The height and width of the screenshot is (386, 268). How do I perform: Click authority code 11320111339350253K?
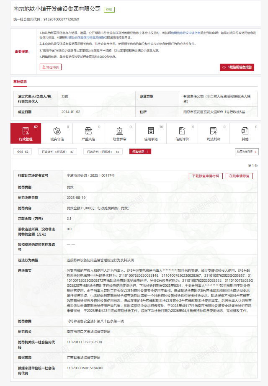(x=85, y=342)
